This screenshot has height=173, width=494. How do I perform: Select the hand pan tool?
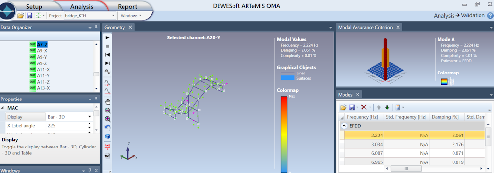click(x=108, y=102)
